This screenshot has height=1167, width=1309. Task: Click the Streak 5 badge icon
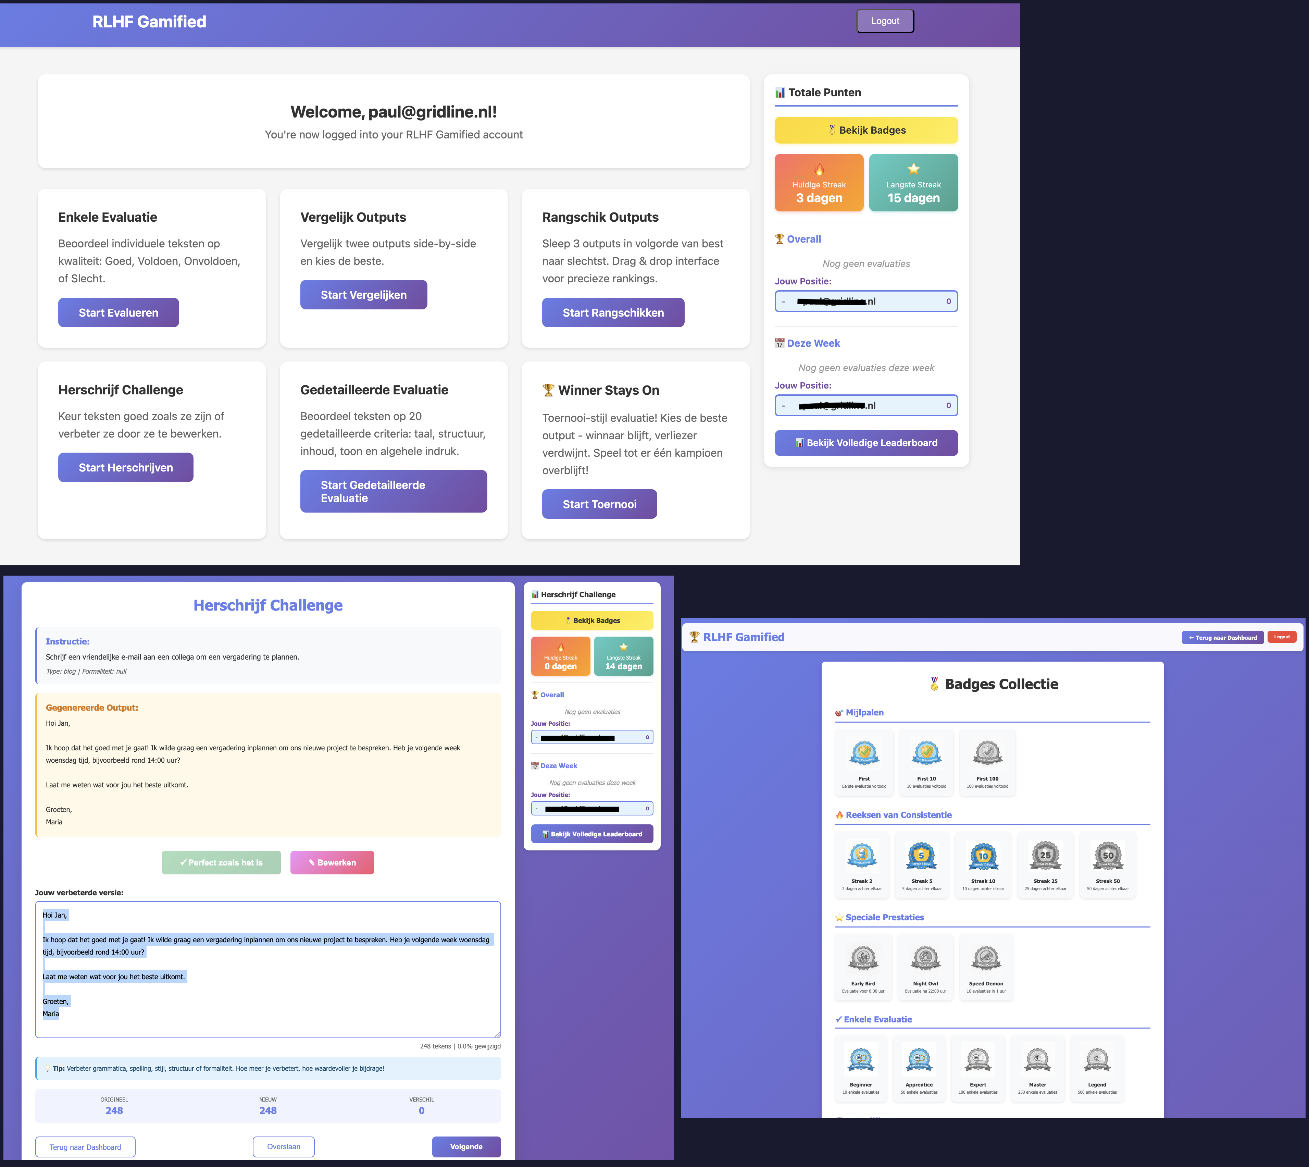921,855
